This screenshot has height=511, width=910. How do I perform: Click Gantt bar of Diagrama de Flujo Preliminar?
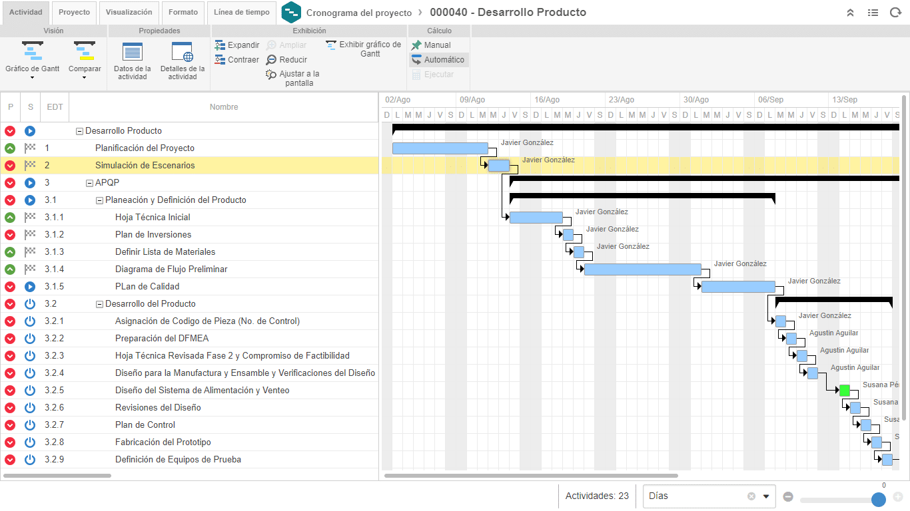(643, 269)
